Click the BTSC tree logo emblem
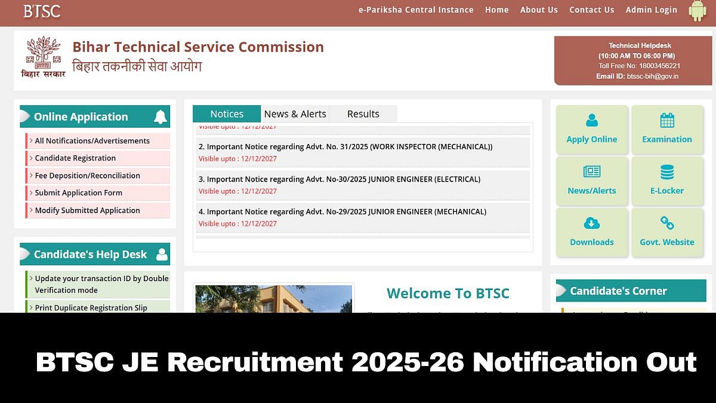 pyautogui.click(x=42, y=54)
